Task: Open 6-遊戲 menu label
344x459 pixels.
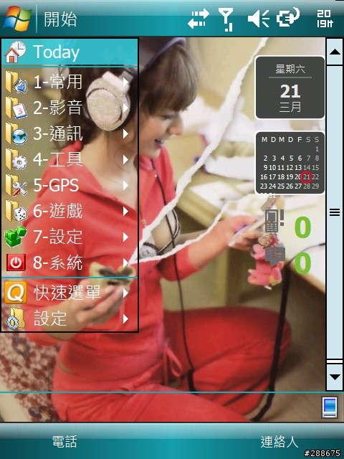Action: coord(58,211)
